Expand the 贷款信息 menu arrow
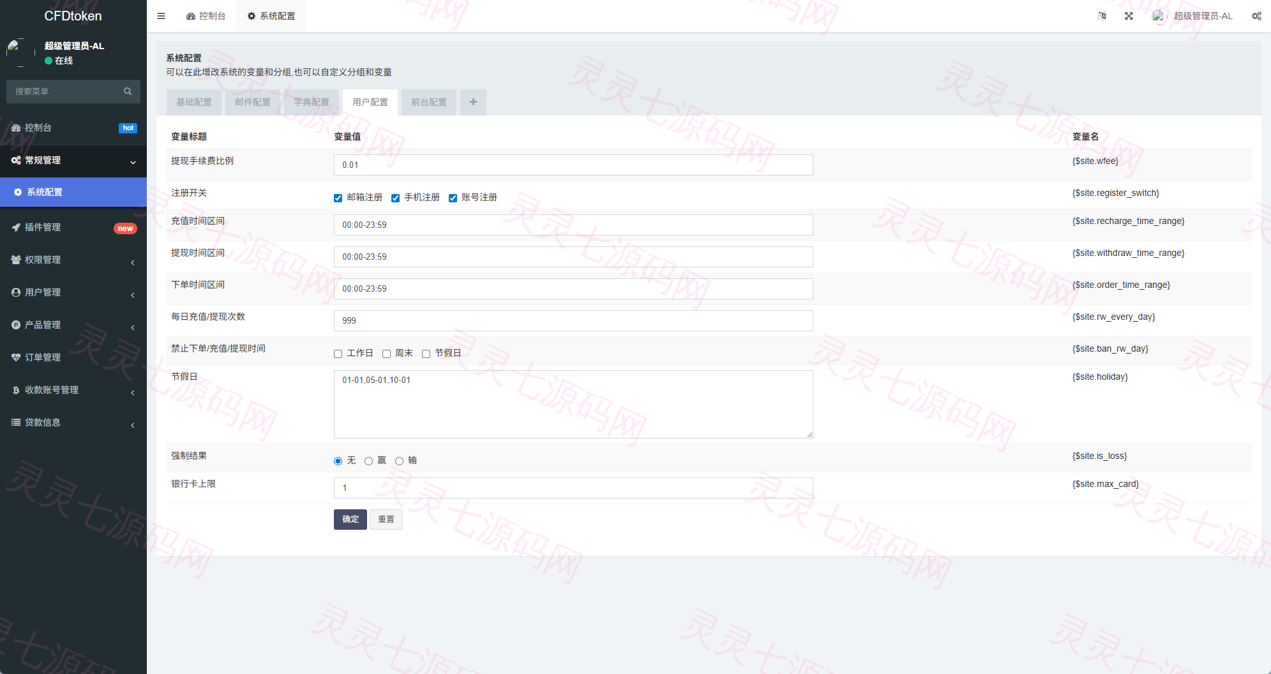Image resolution: width=1271 pixels, height=674 pixels. [133, 425]
